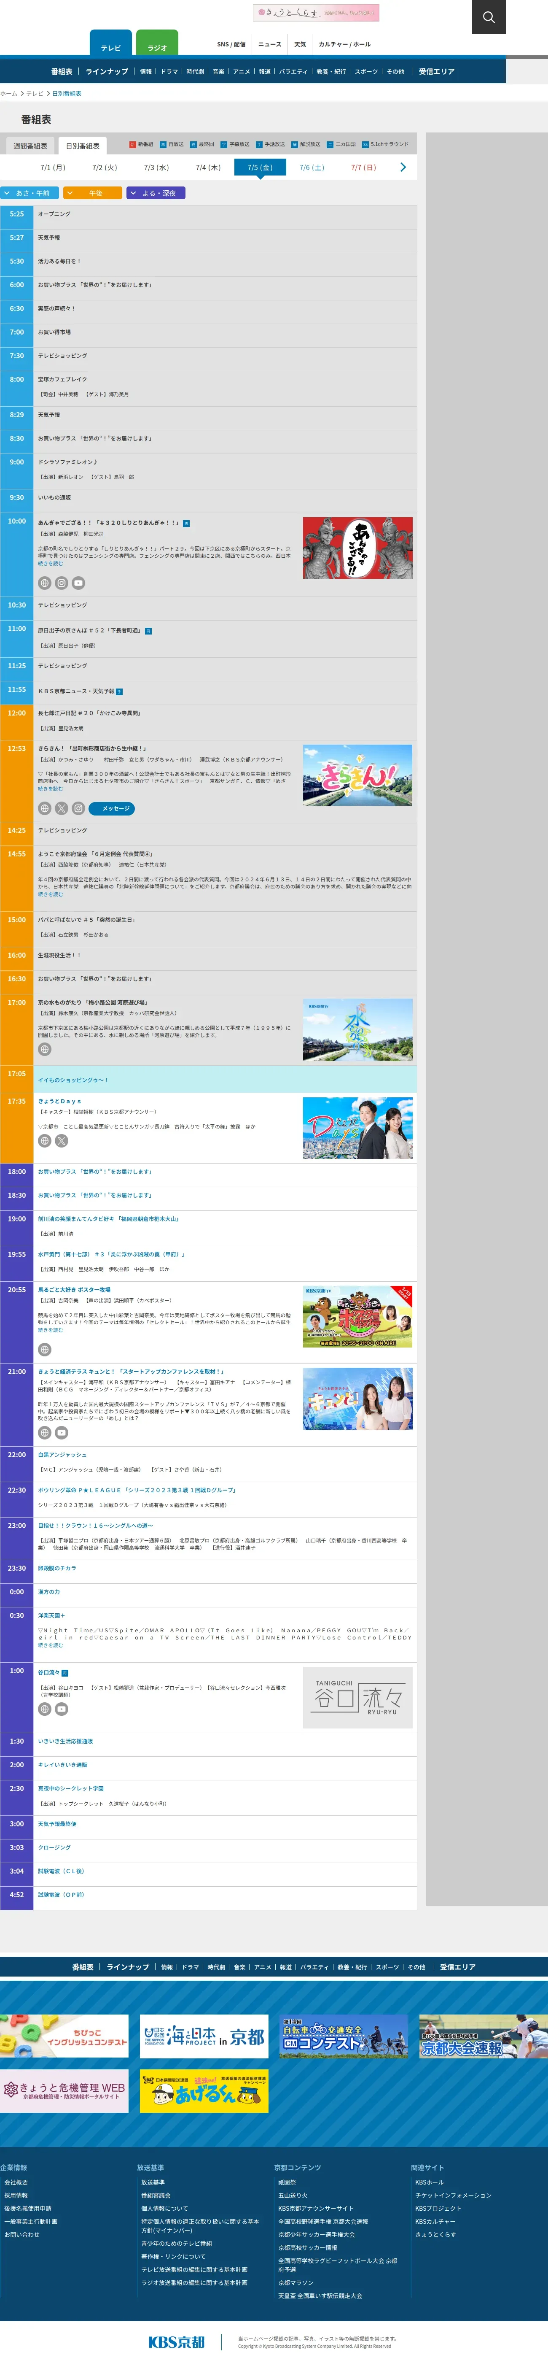Open ラインナップ in footer navigation bar
This screenshot has width=548, height=2363.
(x=128, y=1967)
